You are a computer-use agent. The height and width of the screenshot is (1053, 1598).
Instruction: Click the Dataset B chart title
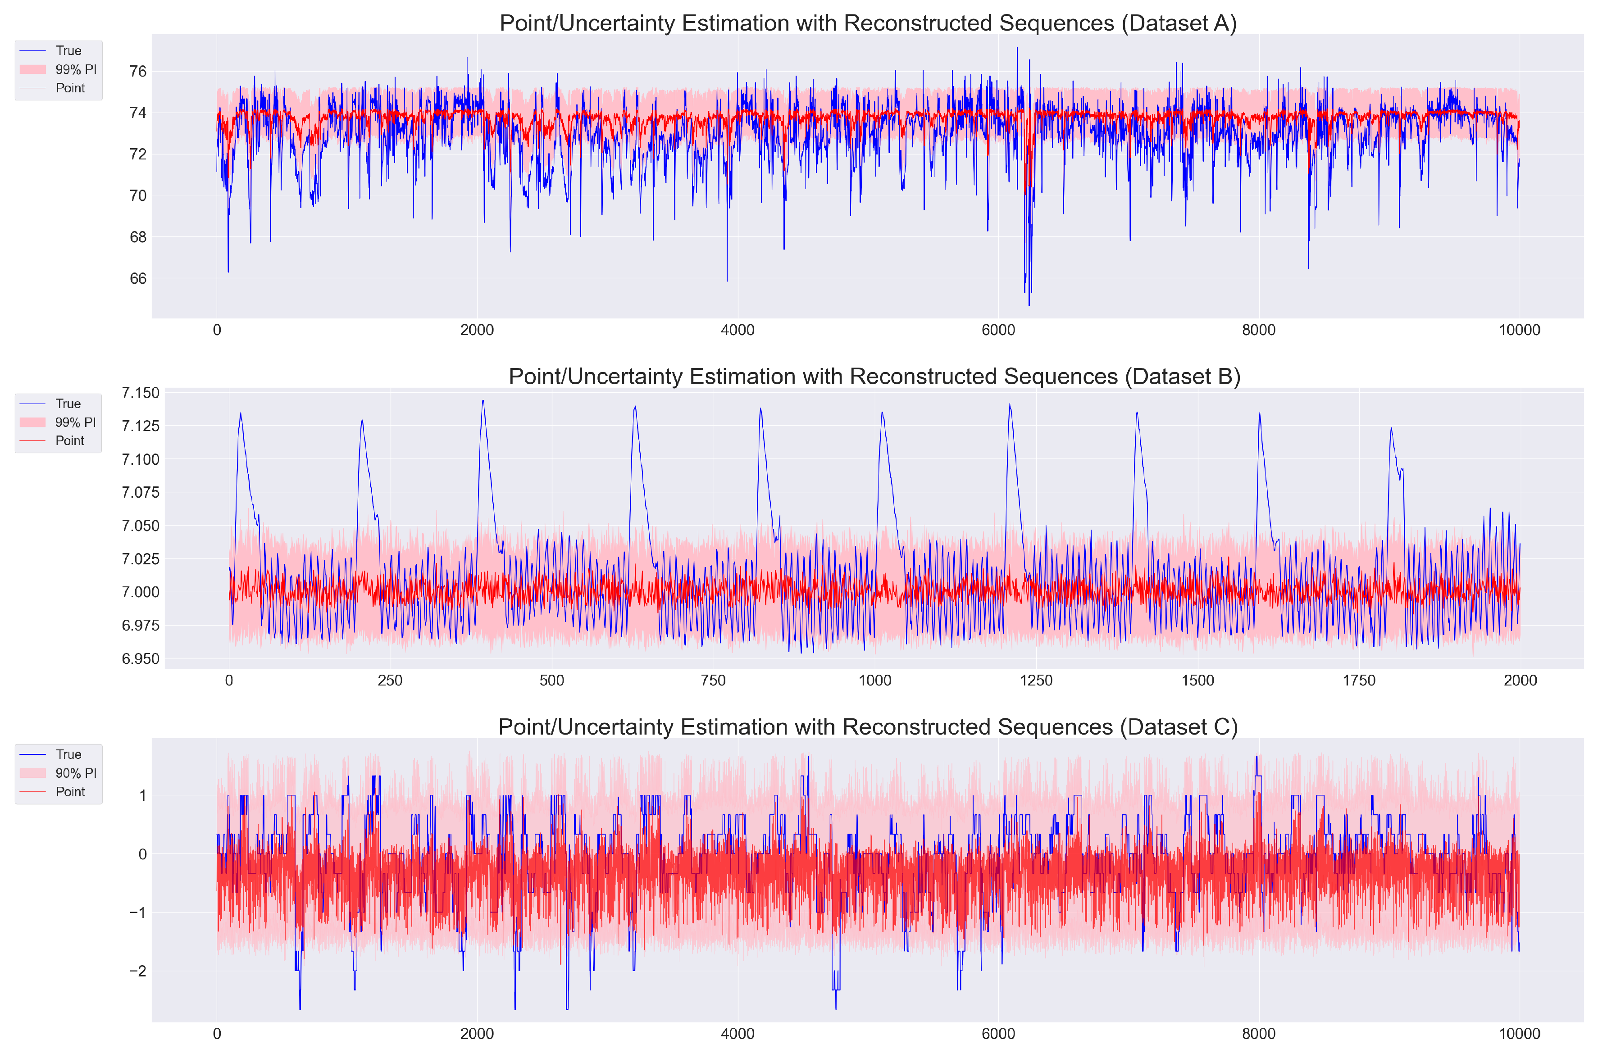click(x=874, y=376)
